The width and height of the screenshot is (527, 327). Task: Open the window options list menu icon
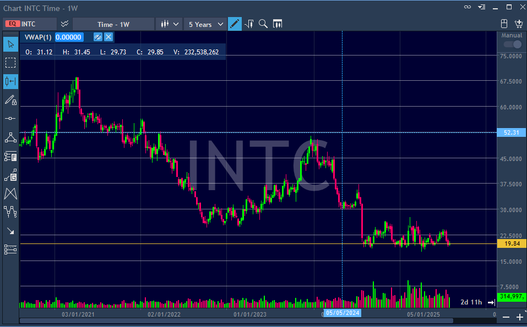pos(482,7)
